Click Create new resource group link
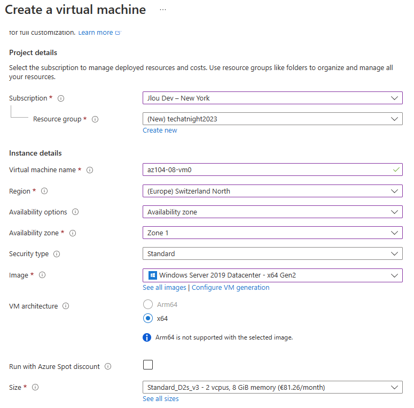The width and height of the screenshot is (414, 408). pos(160,130)
